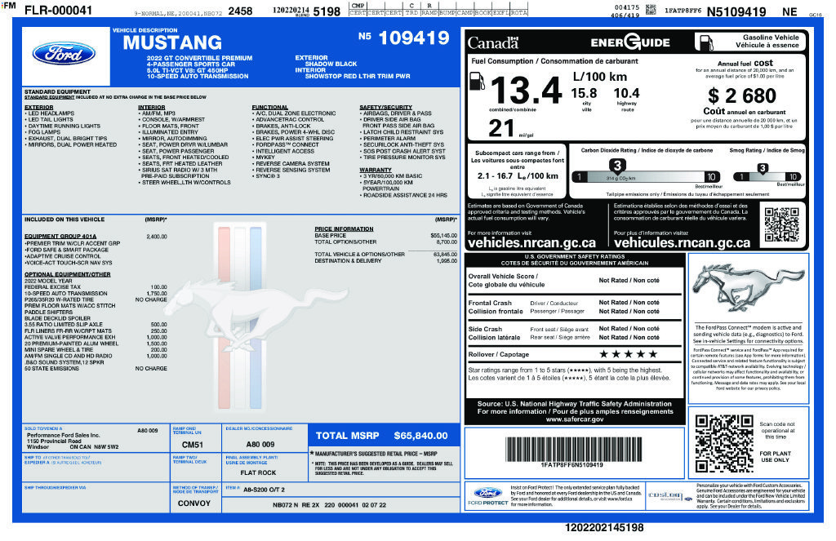The image size is (836, 541).
Task: Click the Total MSRP $65,840.00 banner
Action: pos(384,436)
